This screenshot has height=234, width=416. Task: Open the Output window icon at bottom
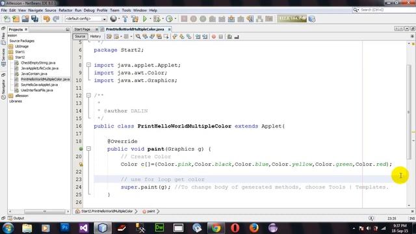10,218
